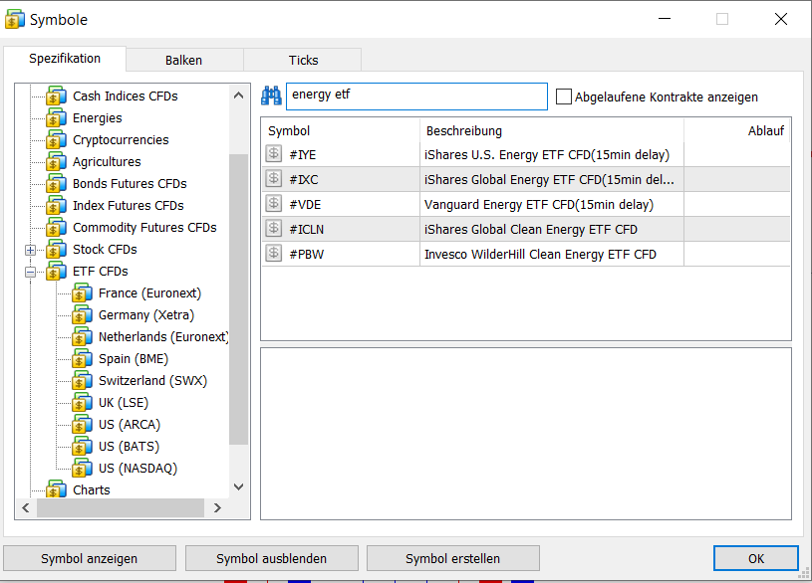This screenshot has height=583, width=812.
Task: Select iShares Global Clean Energy ETF CFD
Action: pos(531,229)
